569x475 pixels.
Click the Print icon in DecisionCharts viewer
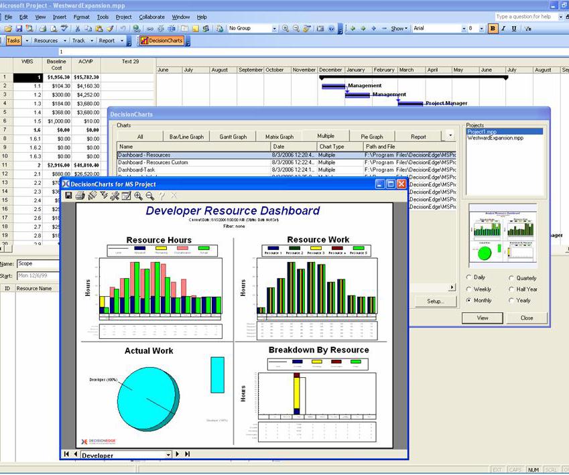point(80,196)
